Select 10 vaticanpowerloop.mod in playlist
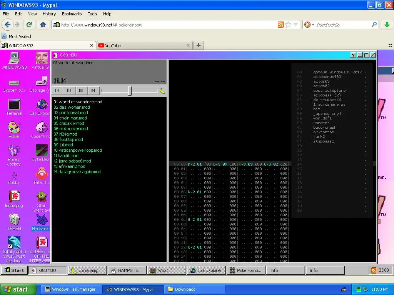This screenshot has width=394, height=295. coord(78,150)
